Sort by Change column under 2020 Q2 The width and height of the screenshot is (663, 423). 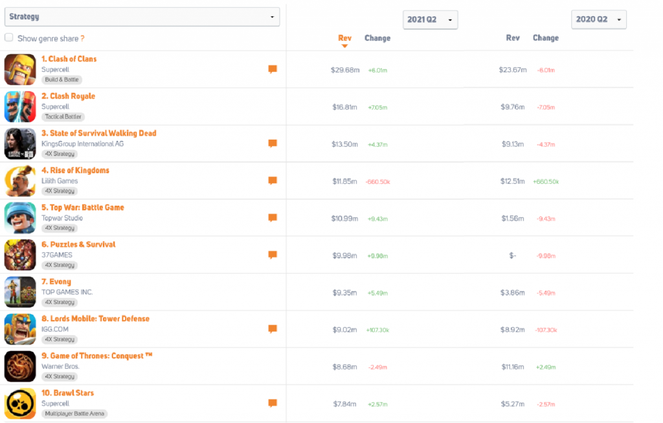point(545,38)
